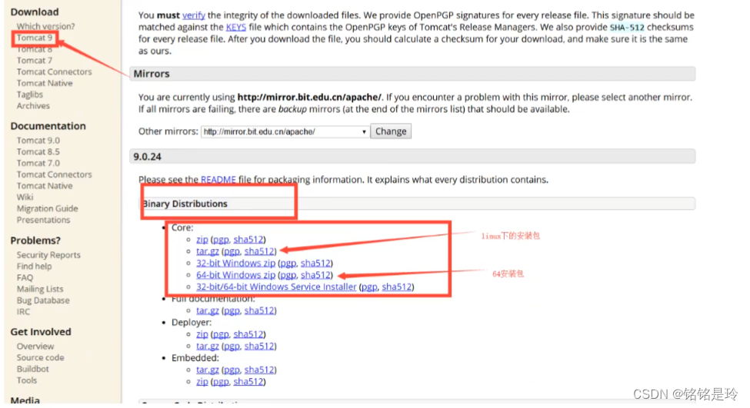The width and height of the screenshot is (750, 408).
Task: Open sha512 for Windows Service Installer
Action: [397, 287]
